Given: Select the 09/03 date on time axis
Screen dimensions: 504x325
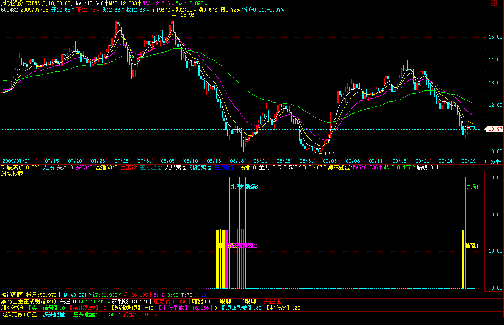Looking at the screenshot, I should click(330, 161).
